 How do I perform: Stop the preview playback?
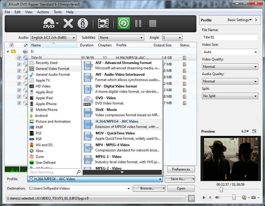pyautogui.click(x=210, y=197)
